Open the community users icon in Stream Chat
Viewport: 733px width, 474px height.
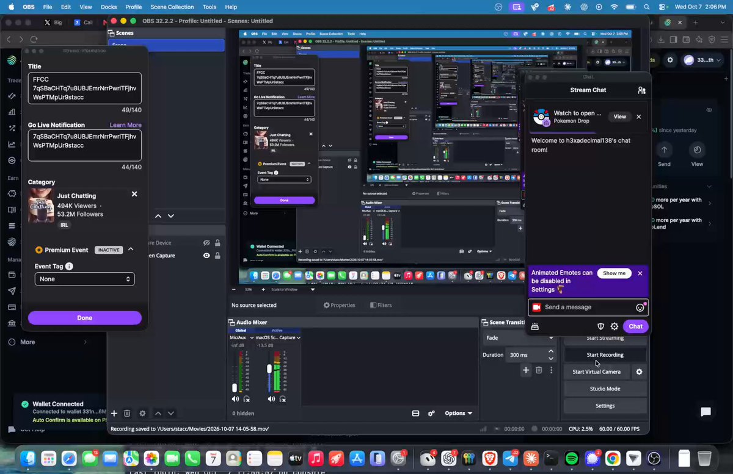coord(641,90)
